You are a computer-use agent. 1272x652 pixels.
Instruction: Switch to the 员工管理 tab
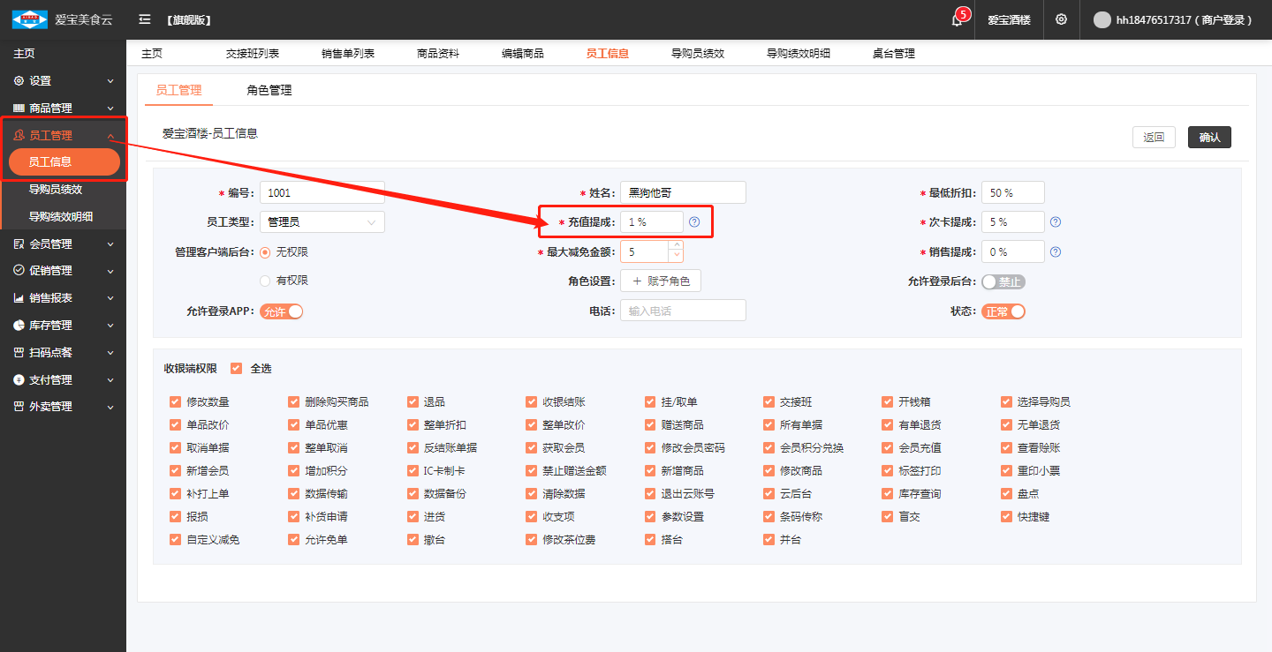tap(178, 90)
